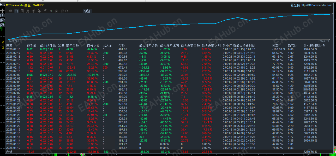
Task: Click the 2115.36 % margin ratio cell
Action: point(310,129)
